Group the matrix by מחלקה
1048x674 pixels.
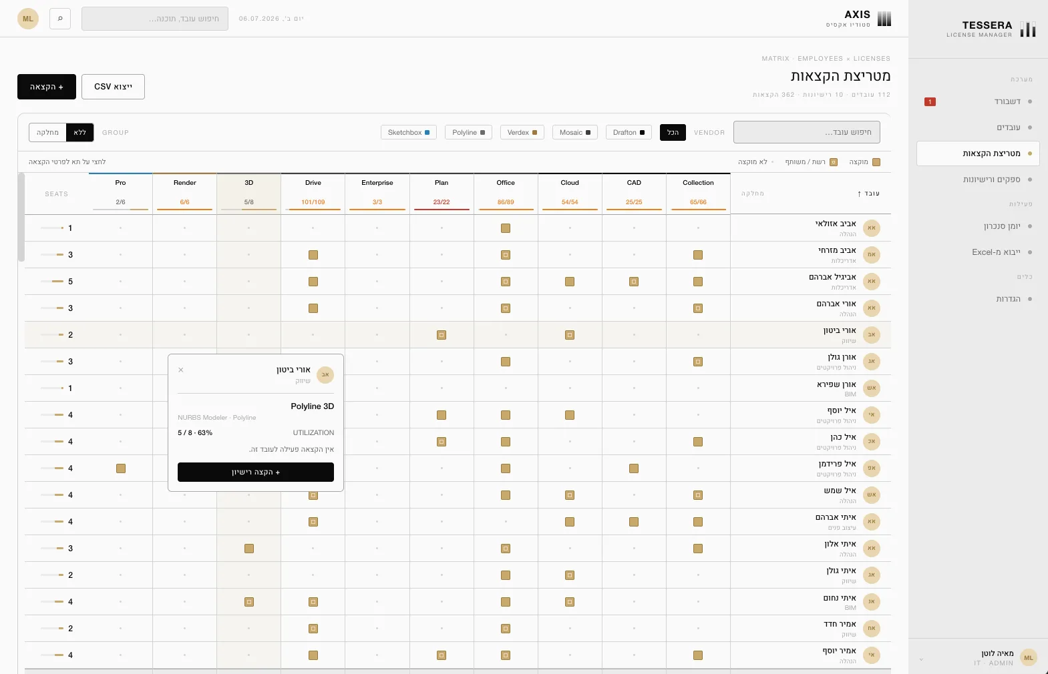48,132
